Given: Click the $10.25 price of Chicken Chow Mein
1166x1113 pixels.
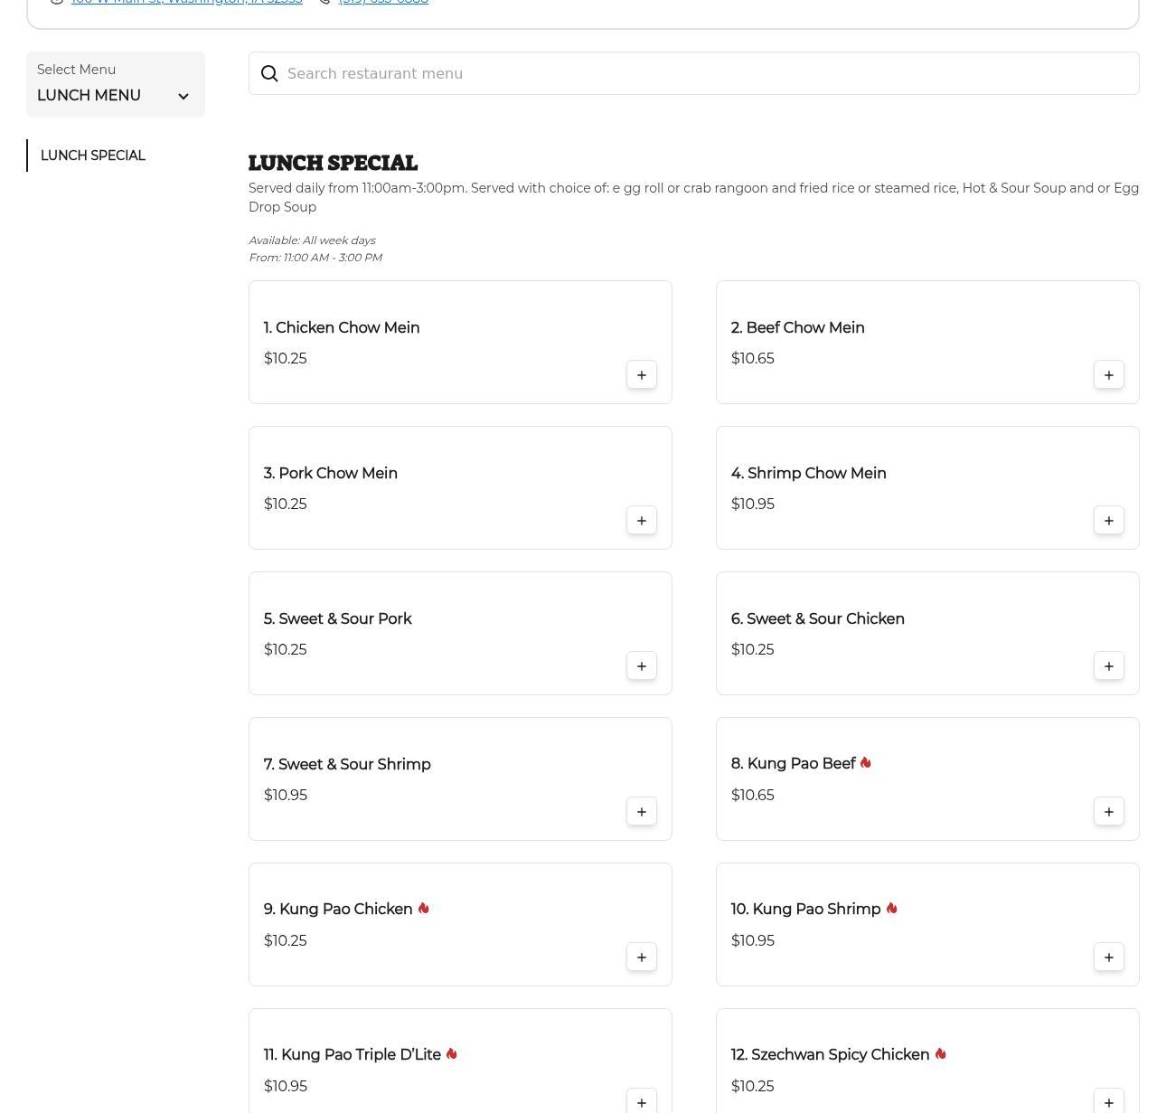Looking at the screenshot, I should [x=286, y=359].
